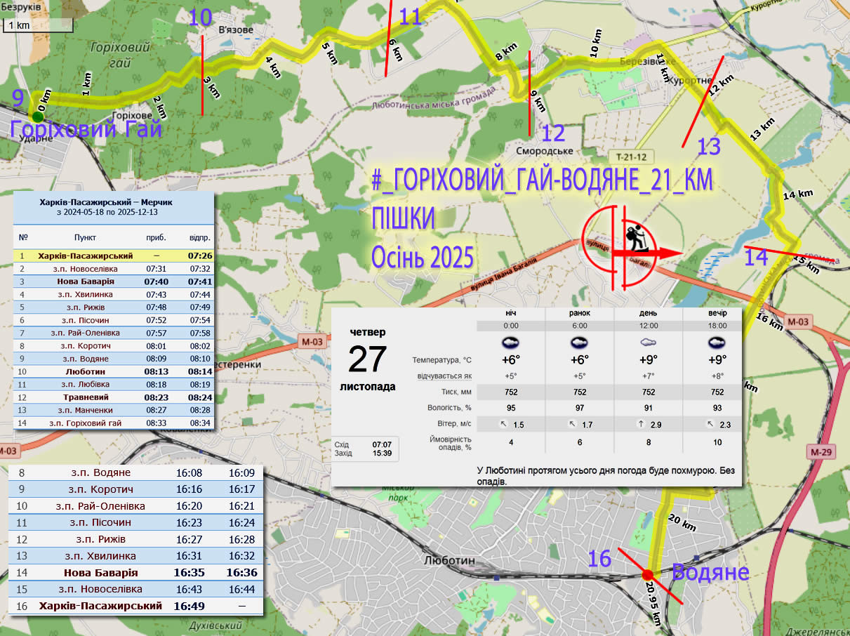Click the день temperature value +9°
The width and height of the screenshot is (850, 636).
pyautogui.click(x=649, y=359)
